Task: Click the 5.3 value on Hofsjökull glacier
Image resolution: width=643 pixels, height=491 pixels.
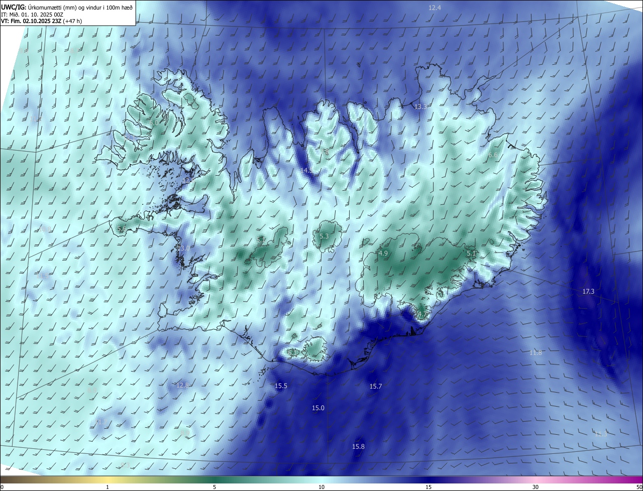Action: coord(324,236)
